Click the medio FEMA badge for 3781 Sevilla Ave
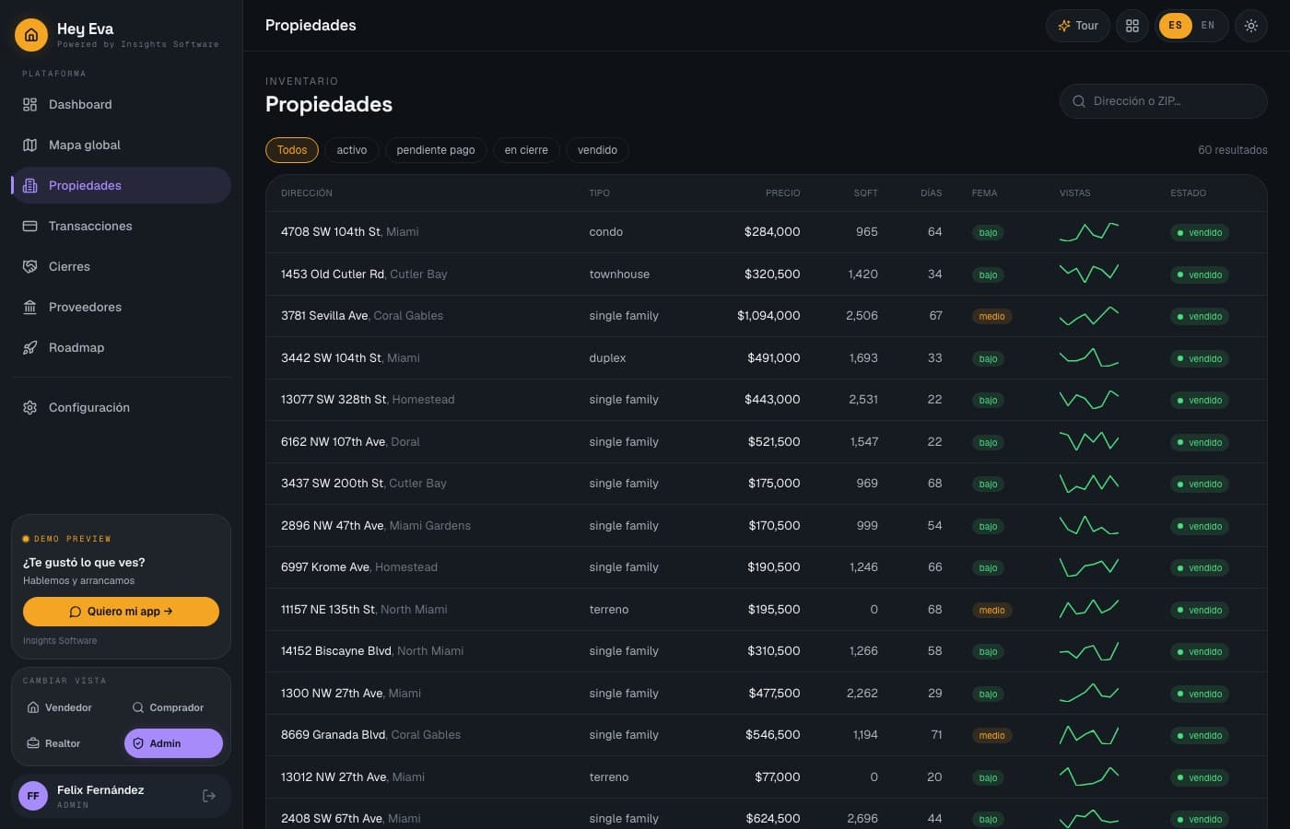This screenshot has width=1290, height=829. [x=991, y=317]
